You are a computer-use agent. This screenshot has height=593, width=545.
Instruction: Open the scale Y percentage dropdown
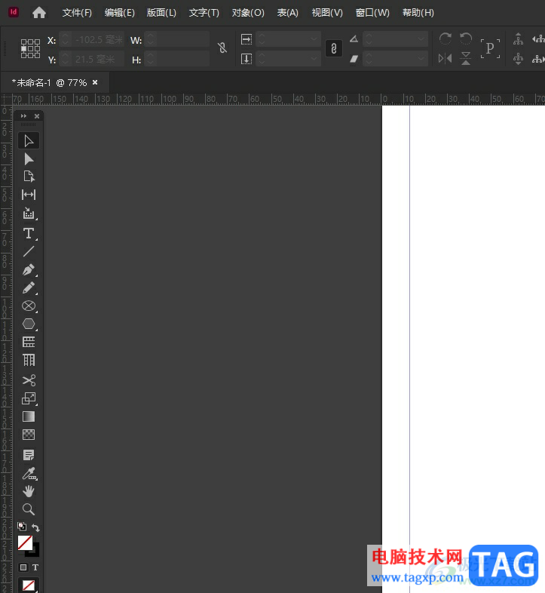pos(314,59)
